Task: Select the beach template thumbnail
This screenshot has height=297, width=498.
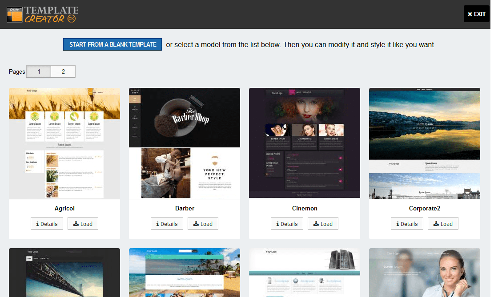Action: click(185, 273)
